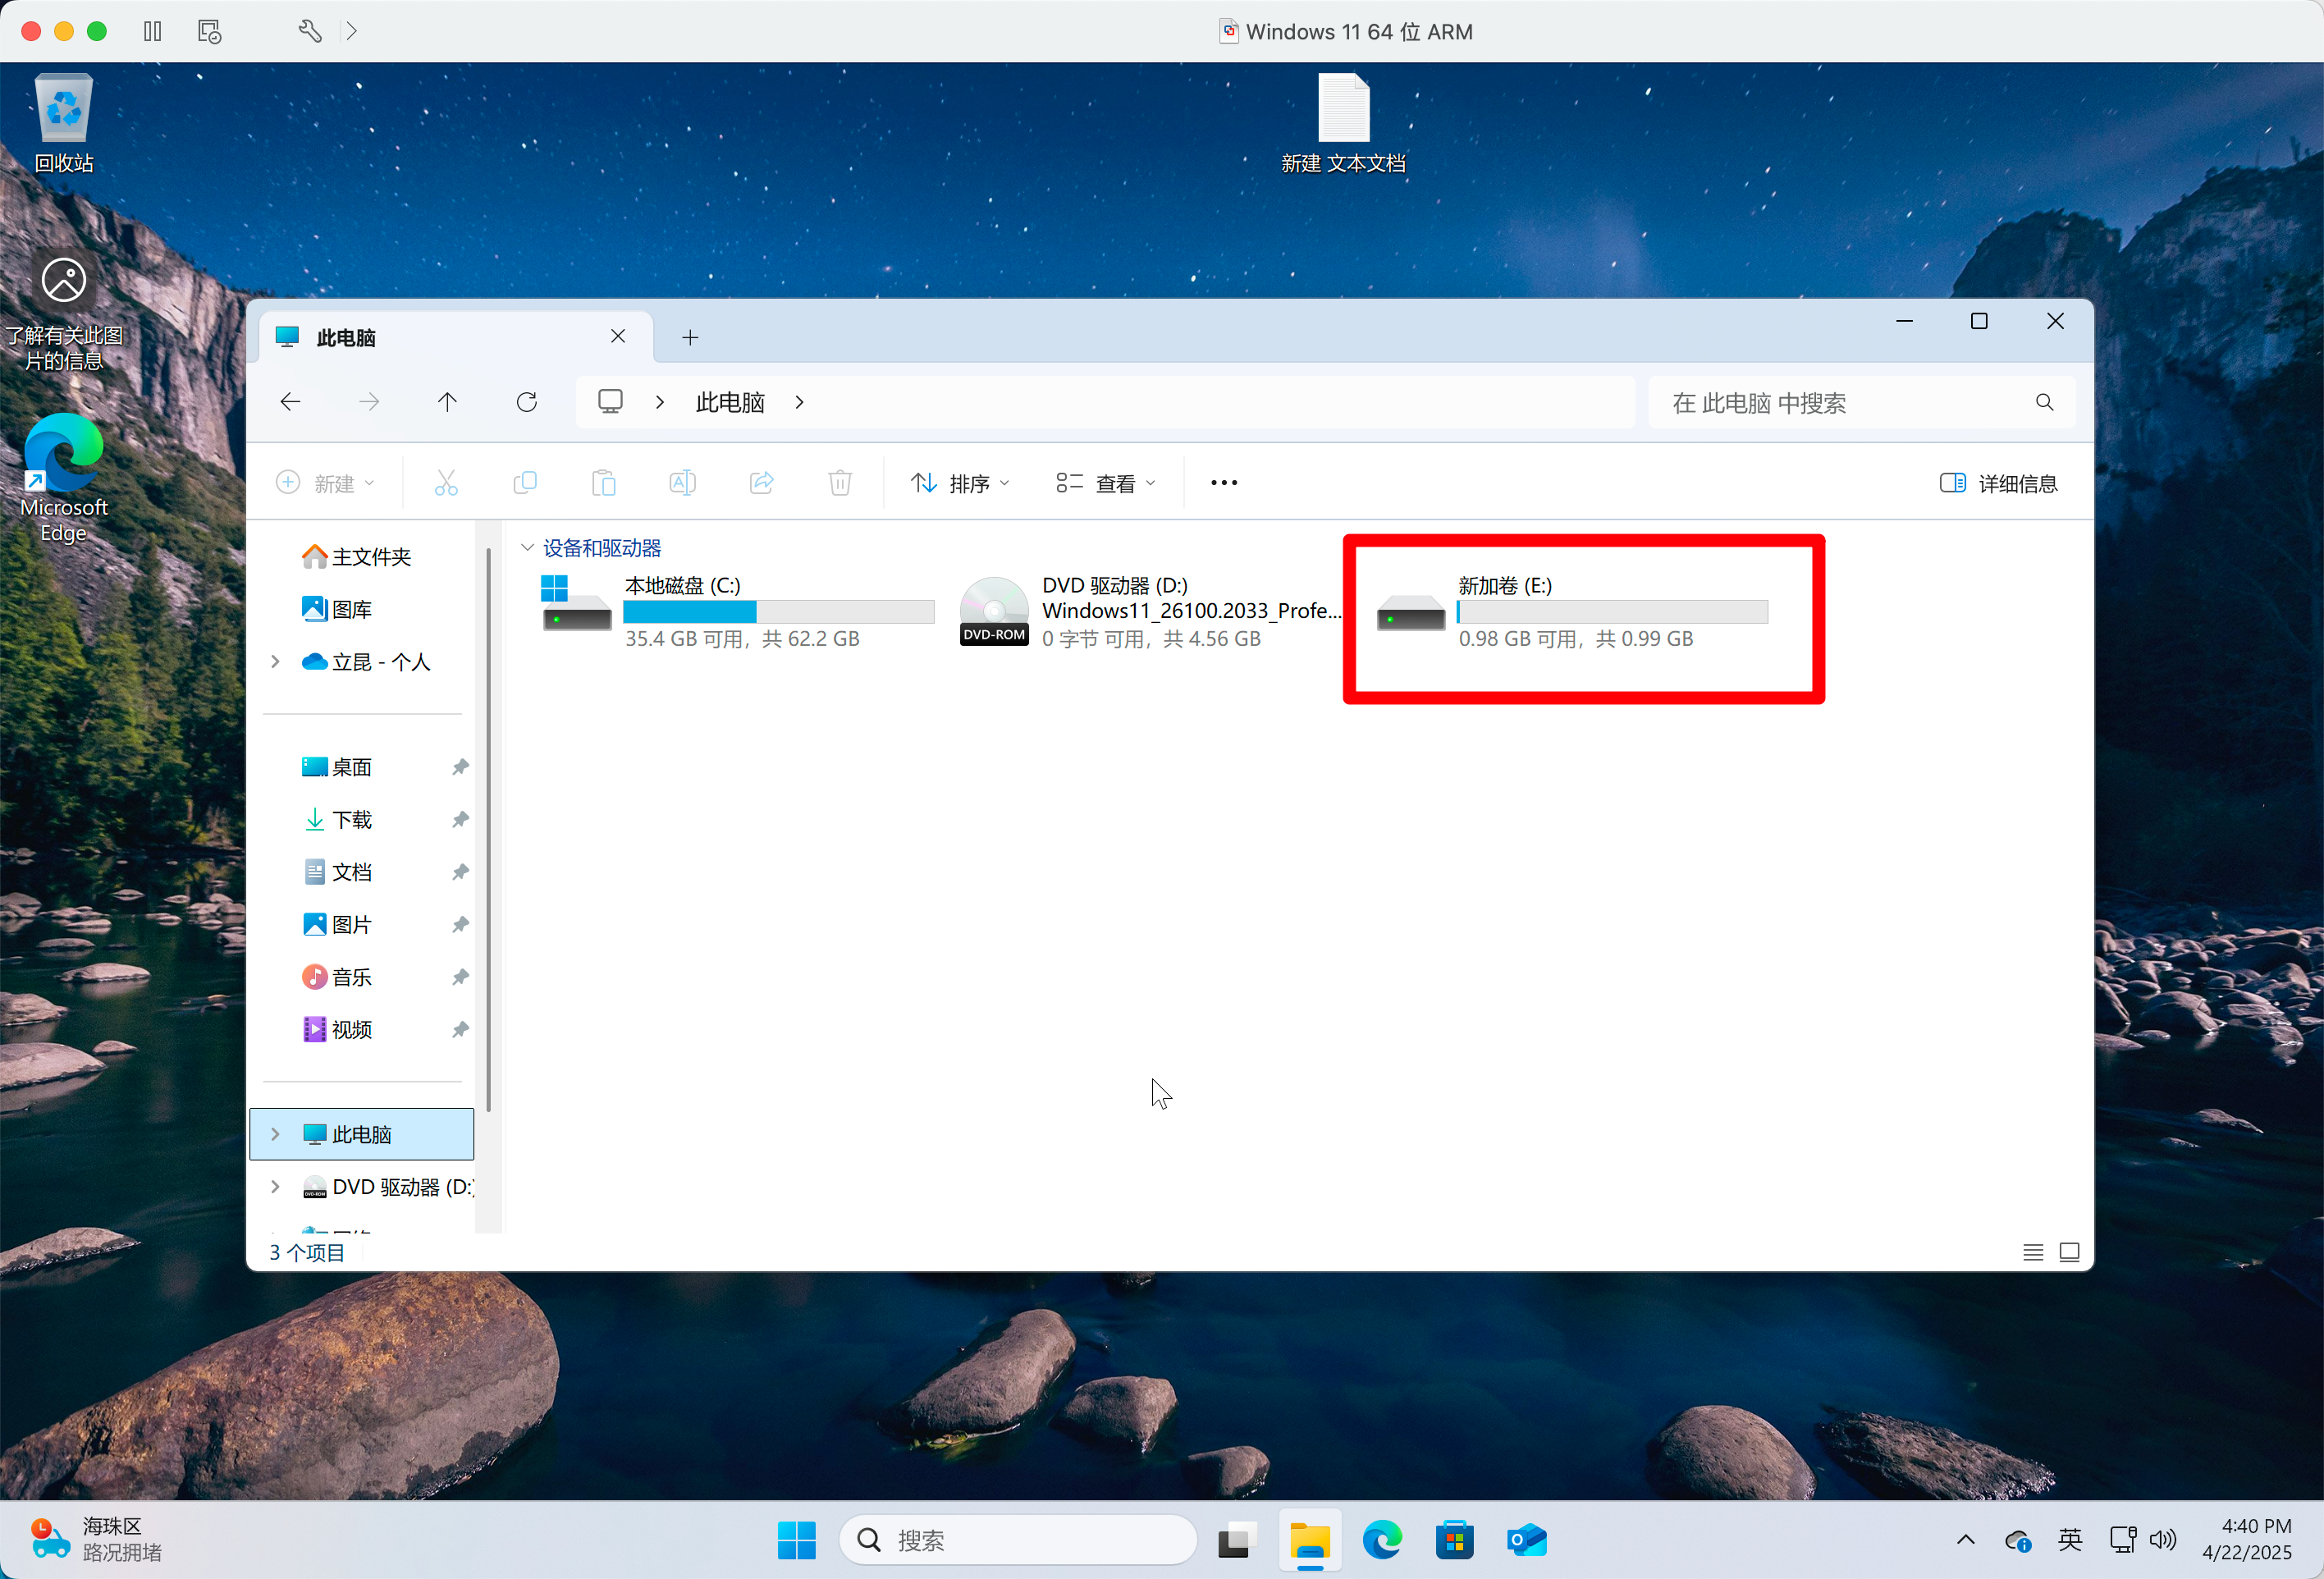Collapse the Devices and drives group
Viewport: 2324px width, 1579px height.
tap(528, 548)
